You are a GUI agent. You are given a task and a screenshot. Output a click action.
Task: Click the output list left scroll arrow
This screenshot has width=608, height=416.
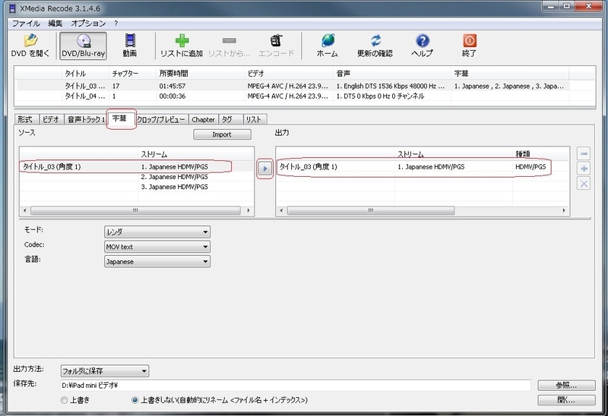pyautogui.click(x=281, y=211)
